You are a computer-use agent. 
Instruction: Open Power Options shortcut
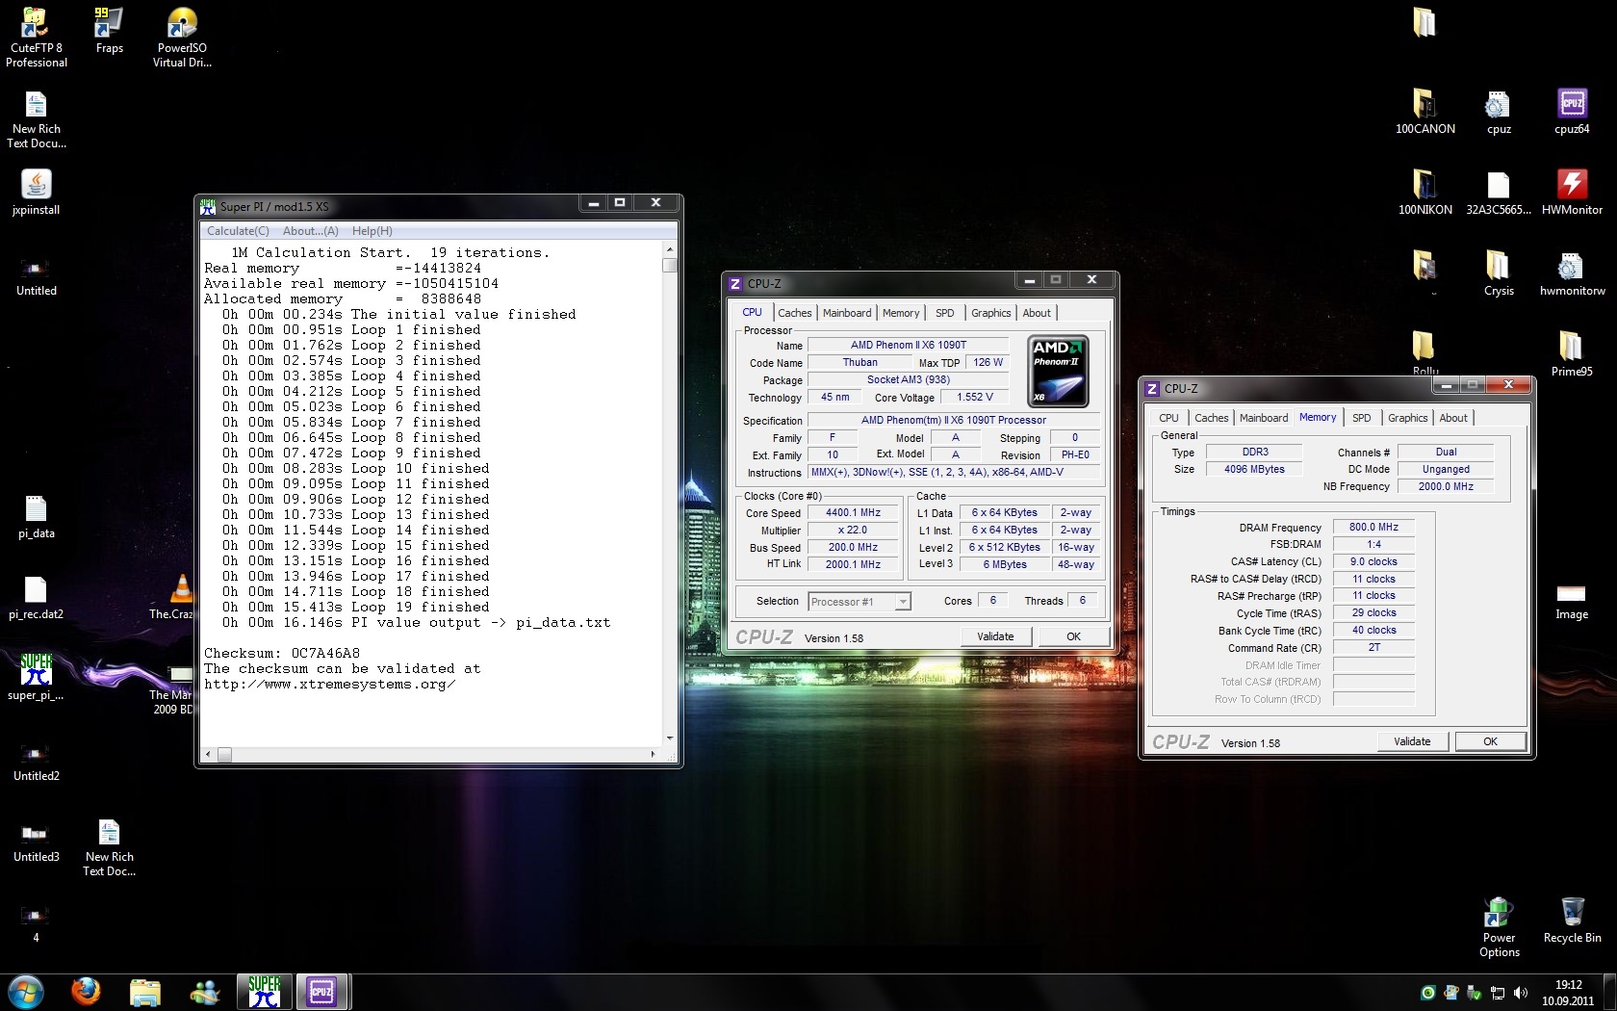pos(1499,927)
